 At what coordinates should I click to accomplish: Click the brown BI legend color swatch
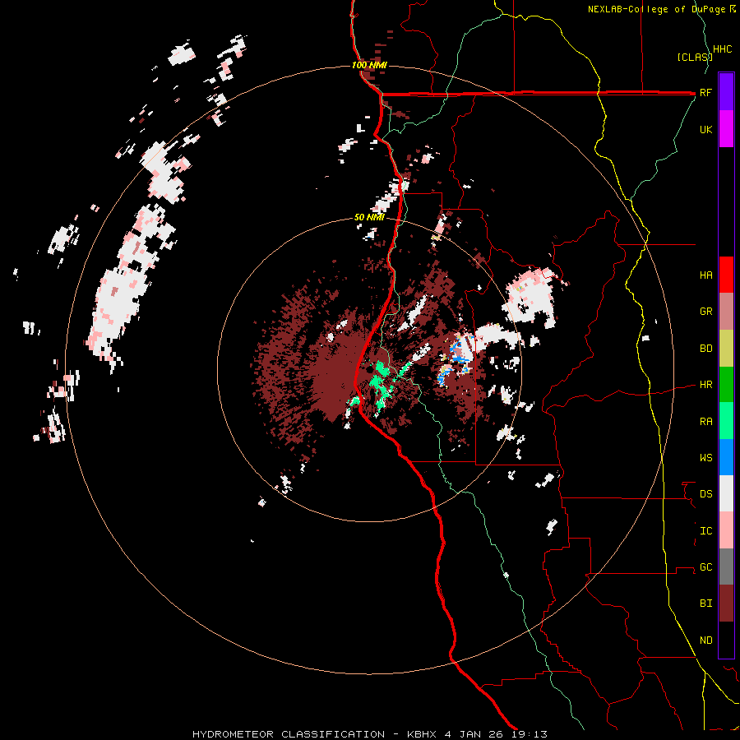(x=726, y=604)
